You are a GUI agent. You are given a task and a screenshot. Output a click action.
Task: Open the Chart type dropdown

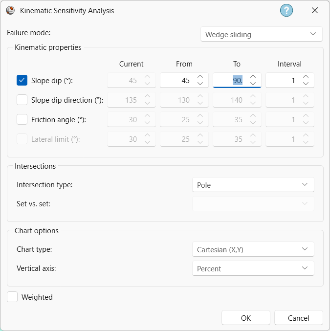(253, 249)
